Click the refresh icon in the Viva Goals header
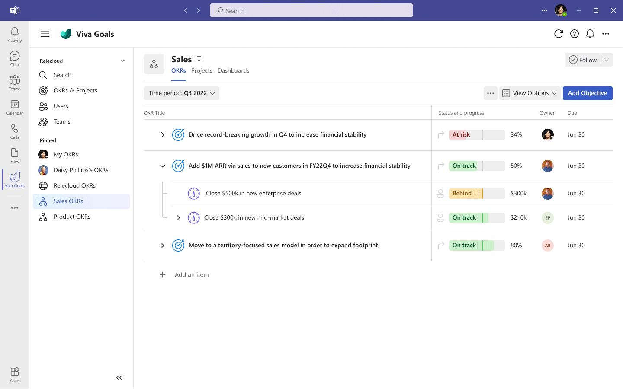Image resolution: width=623 pixels, height=389 pixels. [559, 34]
